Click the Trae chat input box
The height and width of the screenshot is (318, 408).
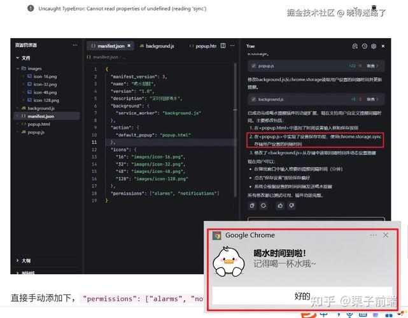point(316,219)
